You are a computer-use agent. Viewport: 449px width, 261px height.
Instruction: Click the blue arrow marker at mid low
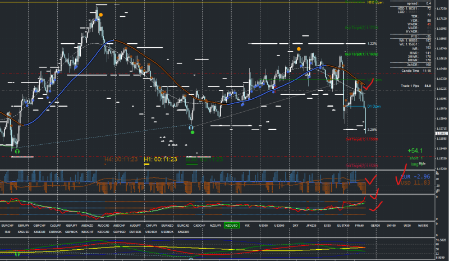pyautogui.click(x=191, y=127)
